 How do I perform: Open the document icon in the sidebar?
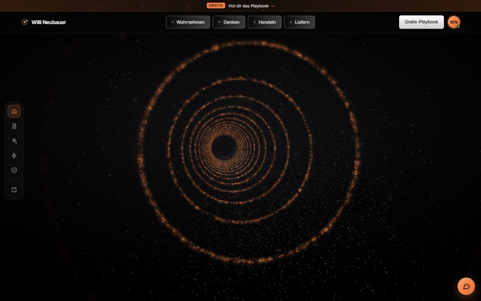pos(14,126)
